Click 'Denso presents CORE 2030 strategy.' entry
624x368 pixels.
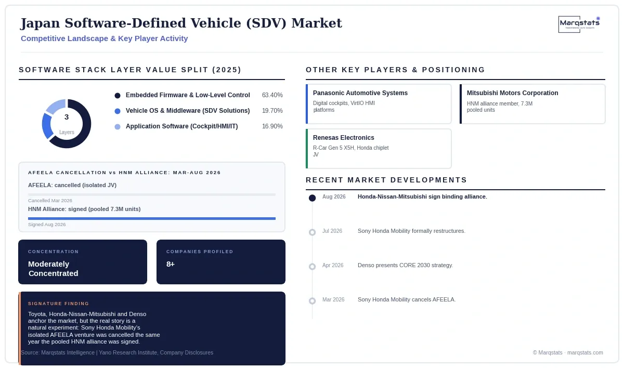click(405, 266)
